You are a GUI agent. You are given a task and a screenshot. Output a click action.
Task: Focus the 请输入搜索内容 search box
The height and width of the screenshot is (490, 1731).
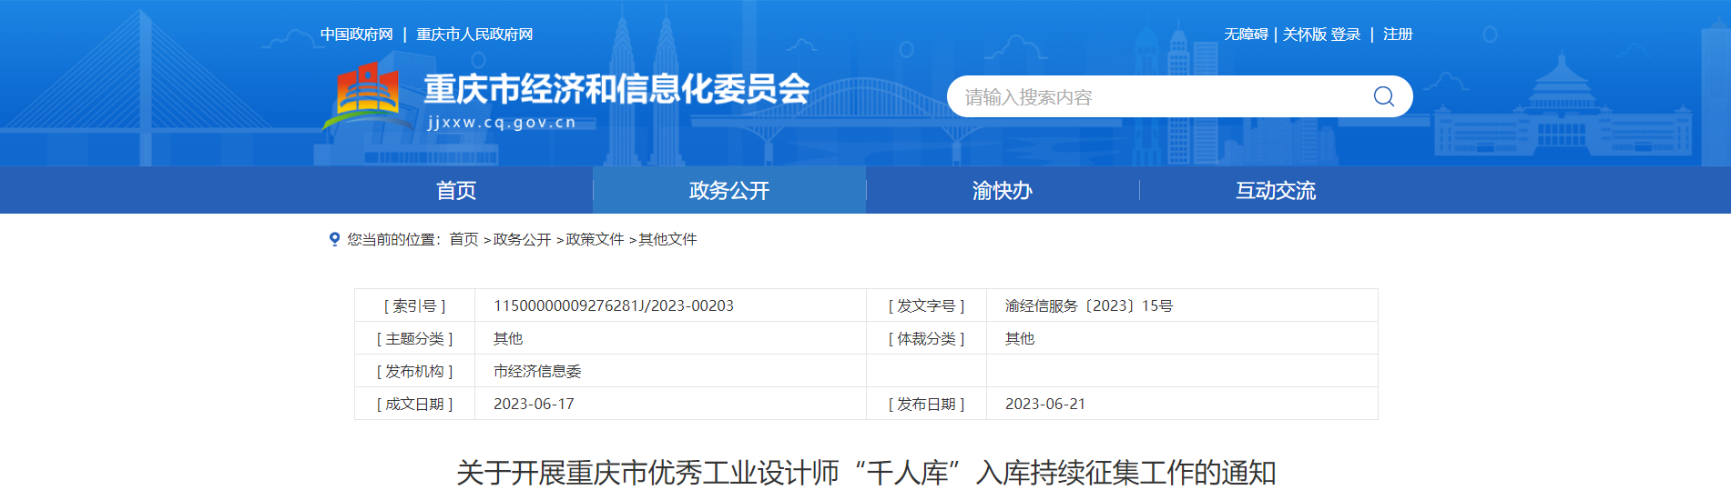1156,96
